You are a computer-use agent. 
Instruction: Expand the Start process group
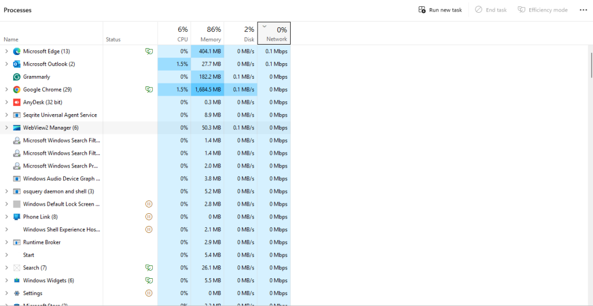tap(6, 255)
